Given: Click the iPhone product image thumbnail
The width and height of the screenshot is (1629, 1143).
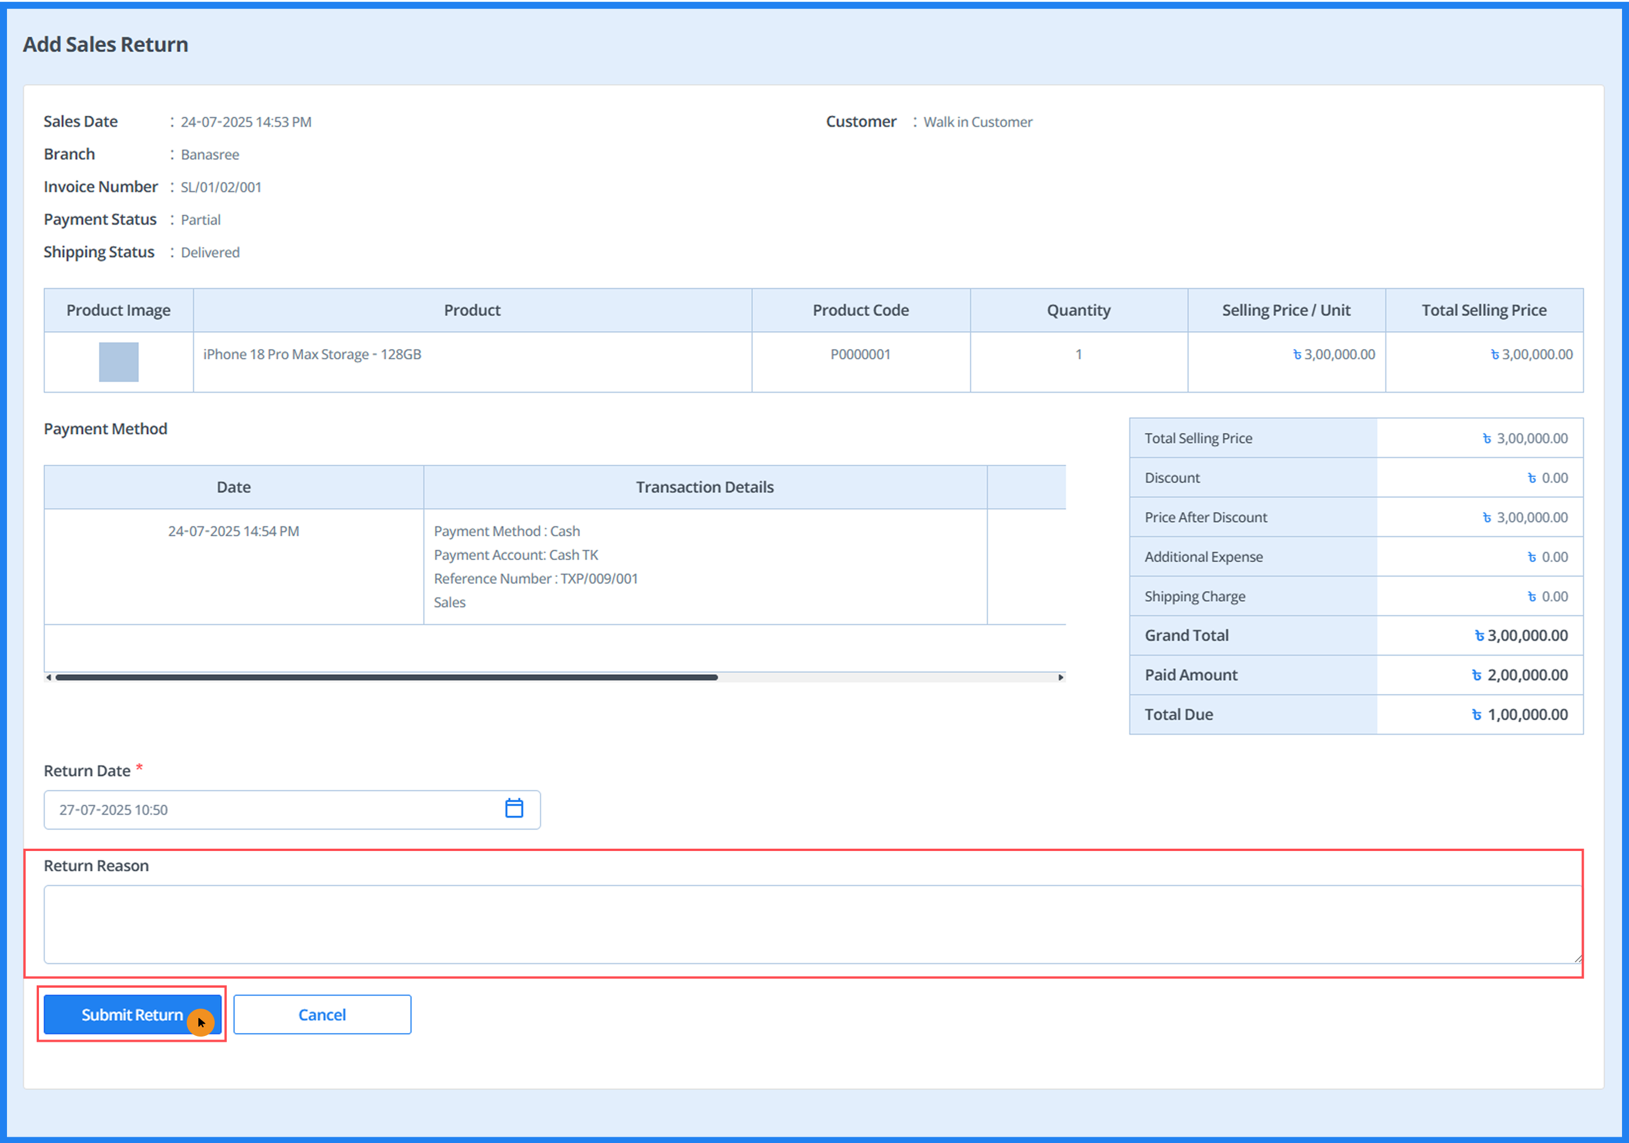Looking at the screenshot, I should (119, 362).
